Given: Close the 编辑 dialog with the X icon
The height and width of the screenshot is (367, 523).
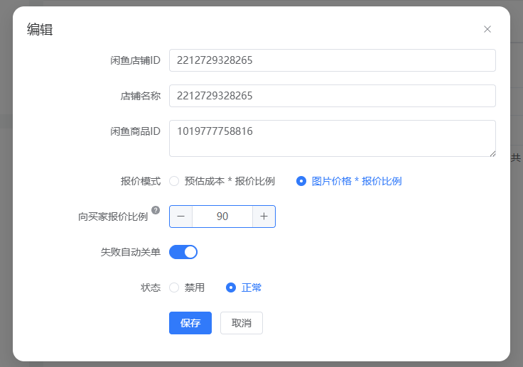Looking at the screenshot, I should (x=487, y=29).
